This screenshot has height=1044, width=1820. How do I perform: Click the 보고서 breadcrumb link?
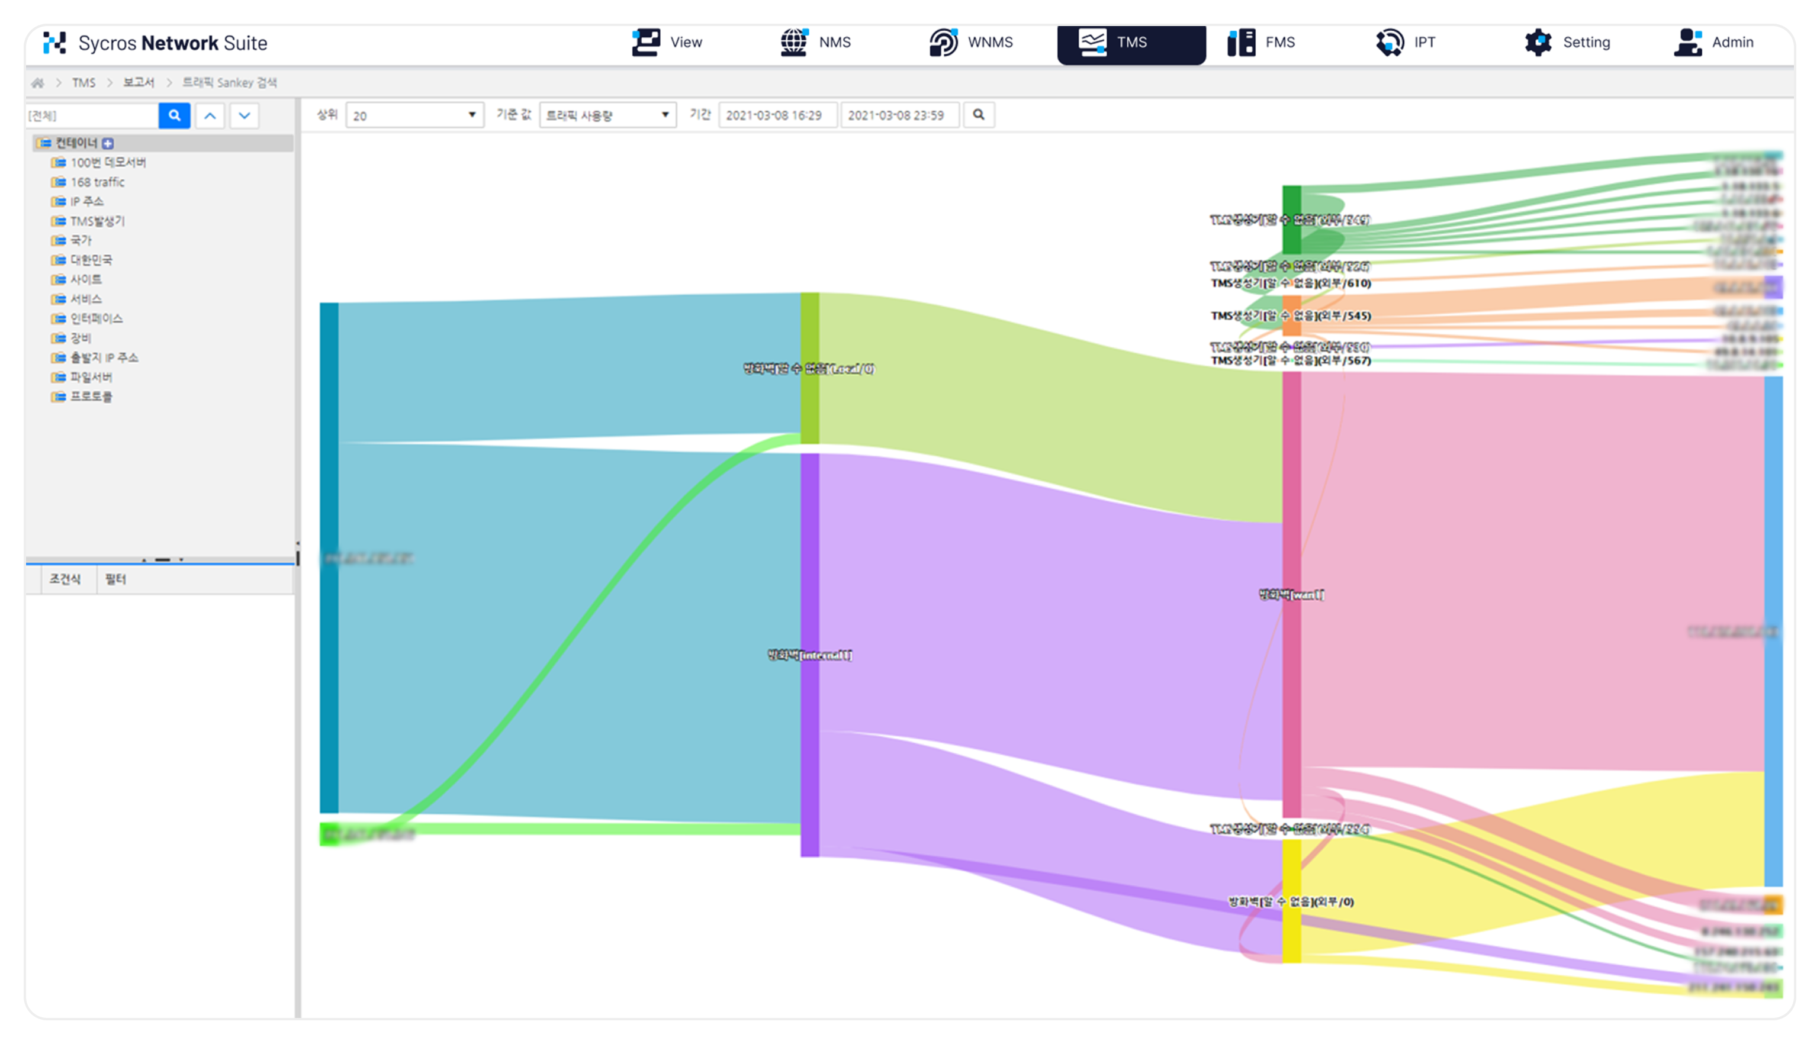pyautogui.click(x=139, y=82)
